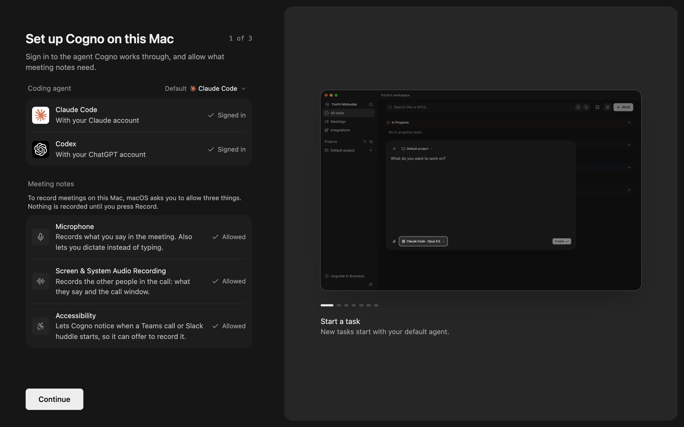Click Allowed status for Microphone
This screenshot has width=684, height=427.
pos(229,237)
